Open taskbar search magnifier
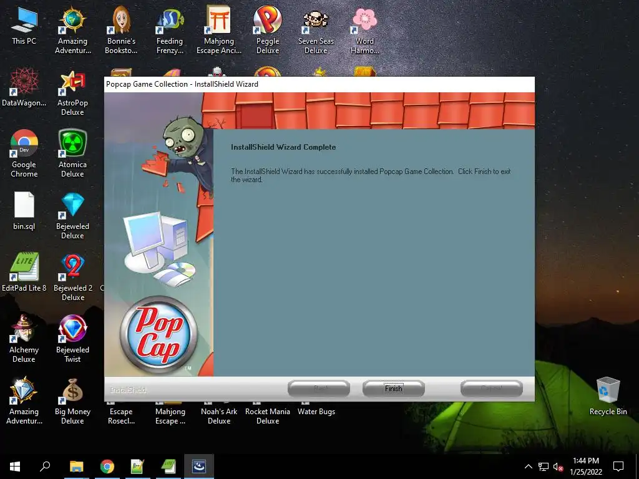 (x=45, y=467)
